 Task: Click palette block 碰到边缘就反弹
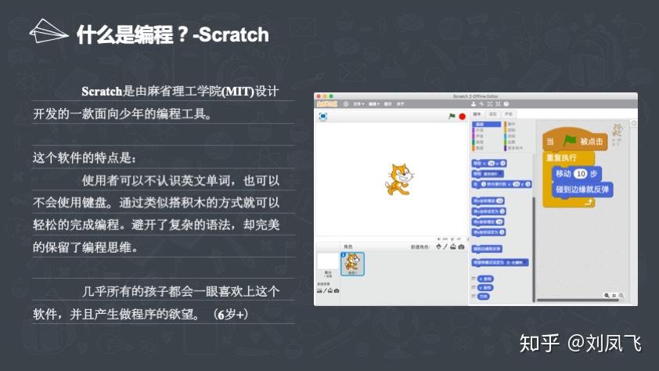[487, 249]
